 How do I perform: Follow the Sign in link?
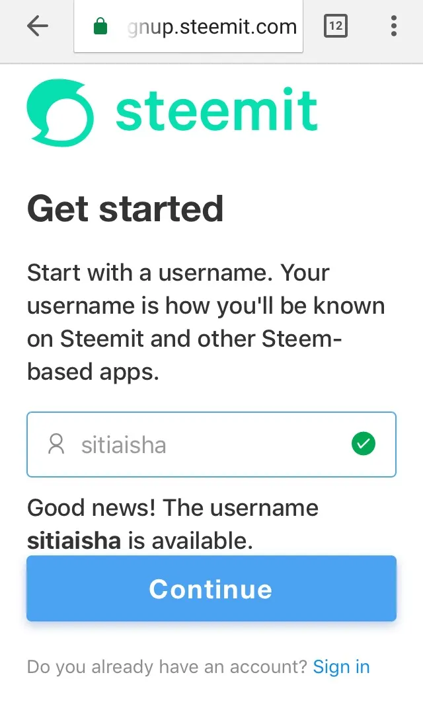coord(342,667)
